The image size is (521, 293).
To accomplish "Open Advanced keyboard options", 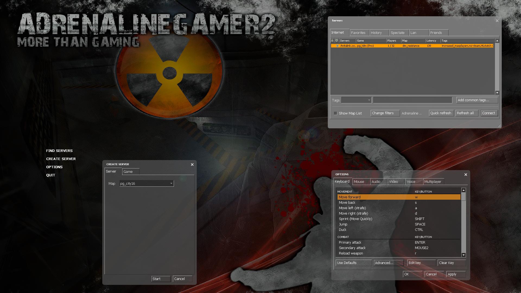I will click(x=389, y=263).
